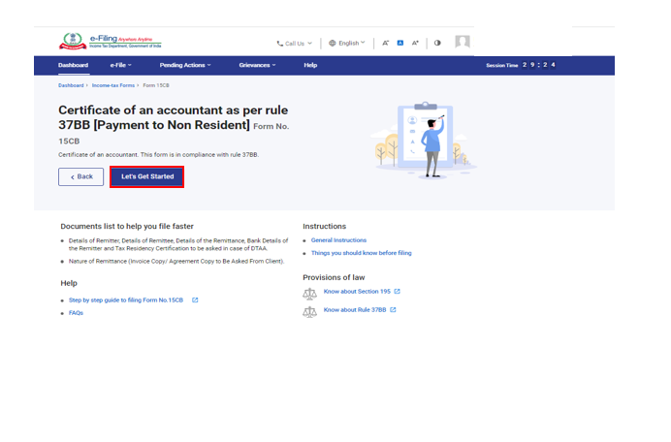Expand the e-File menu

pos(120,65)
